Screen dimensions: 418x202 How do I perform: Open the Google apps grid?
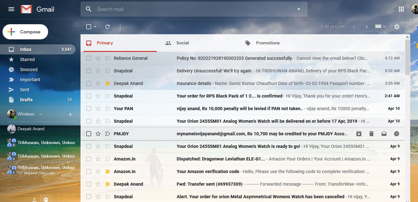click(x=401, y=9)
